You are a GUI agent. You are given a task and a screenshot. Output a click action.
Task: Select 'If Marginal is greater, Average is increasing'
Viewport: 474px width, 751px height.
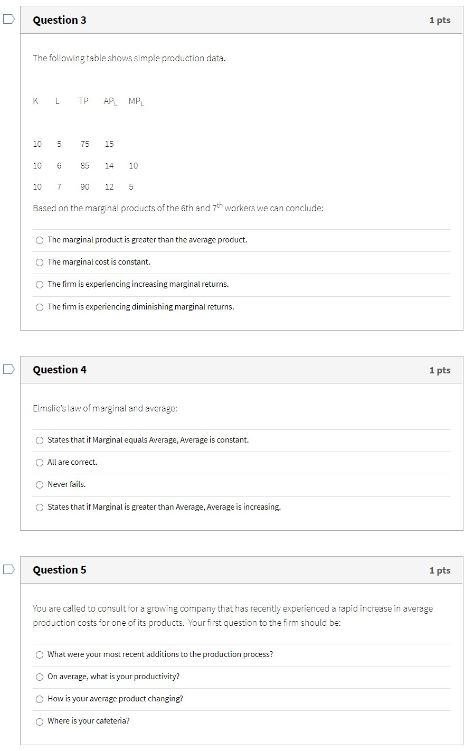click(40, 507)
